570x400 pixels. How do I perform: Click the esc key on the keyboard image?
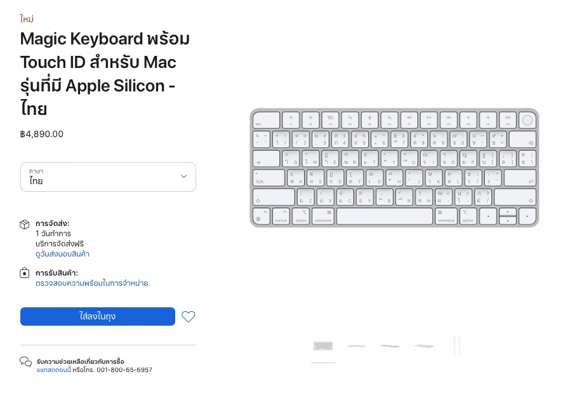(x=267, y=119)
